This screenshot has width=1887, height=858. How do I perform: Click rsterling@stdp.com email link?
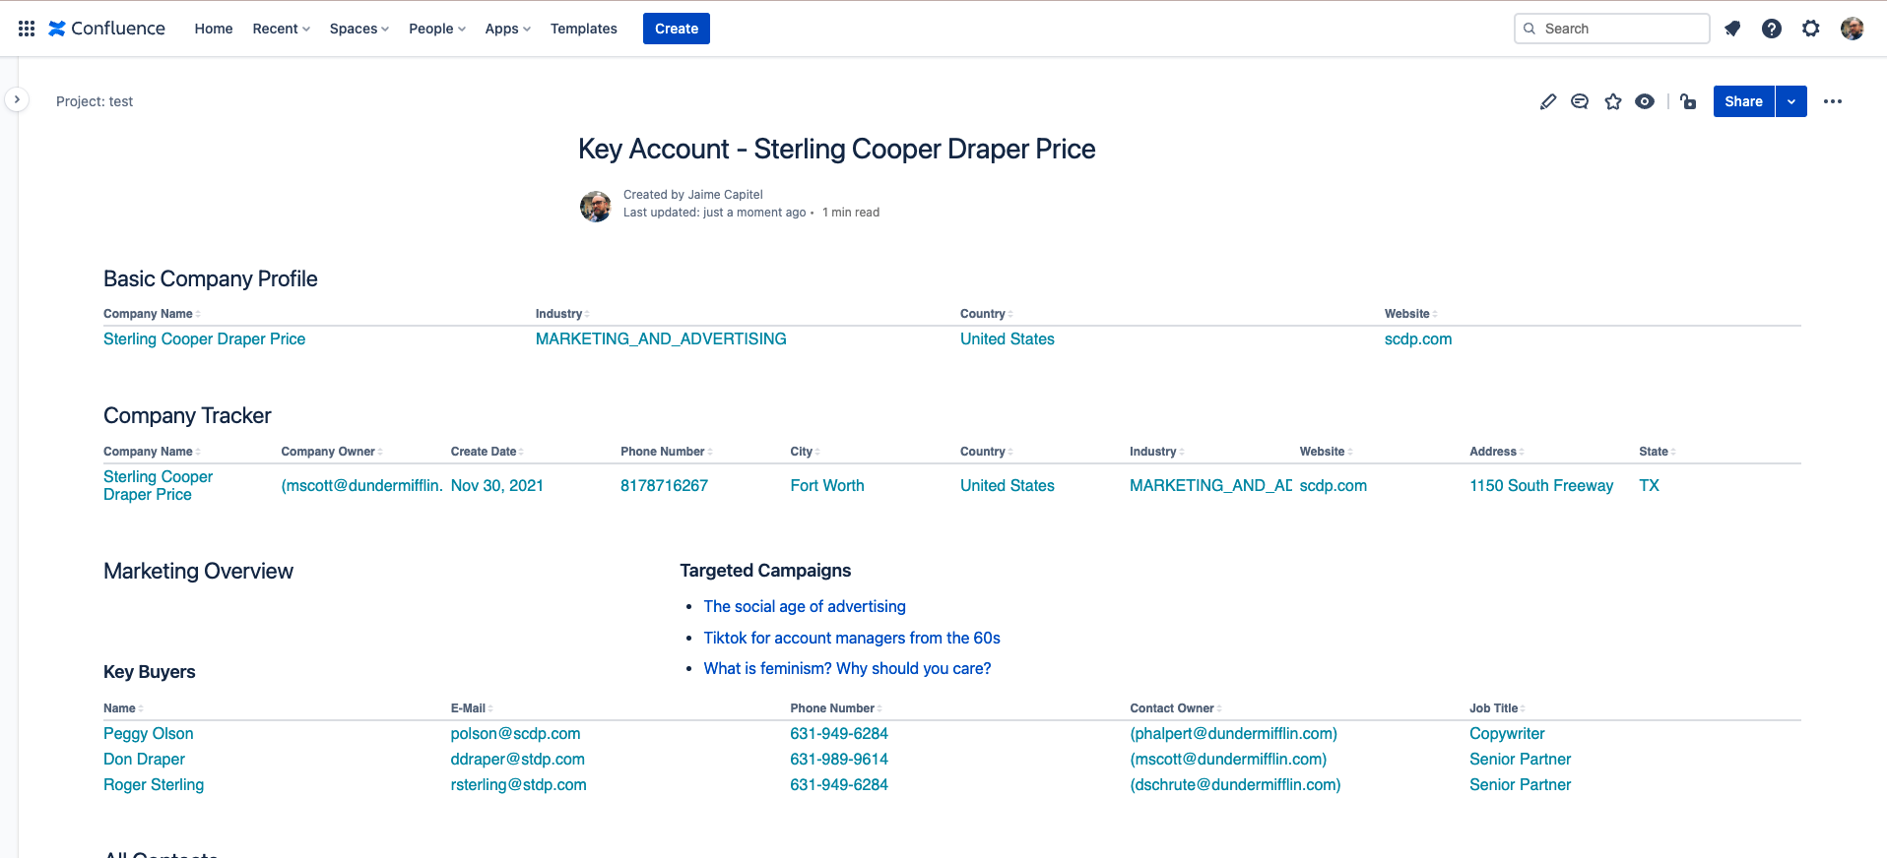pos(518,784)
